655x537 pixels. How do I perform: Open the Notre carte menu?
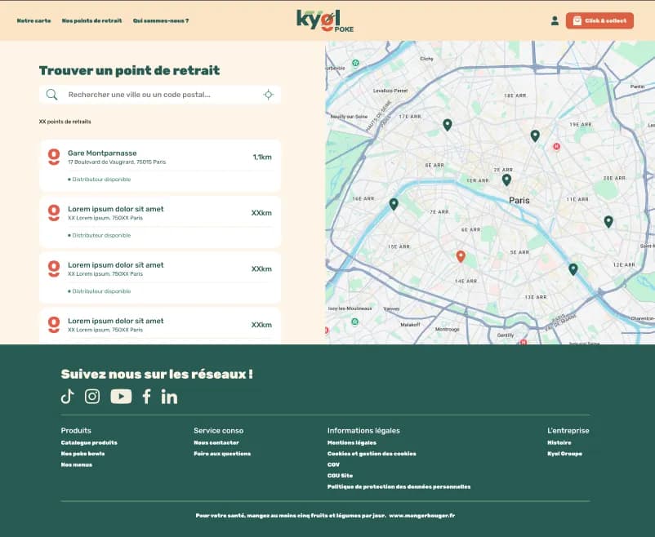tap(33, 20)
